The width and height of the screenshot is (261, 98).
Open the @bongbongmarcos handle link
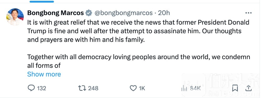[124, 13]
